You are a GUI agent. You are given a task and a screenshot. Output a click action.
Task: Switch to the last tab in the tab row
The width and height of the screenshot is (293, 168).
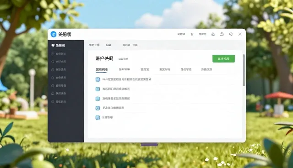206,69
